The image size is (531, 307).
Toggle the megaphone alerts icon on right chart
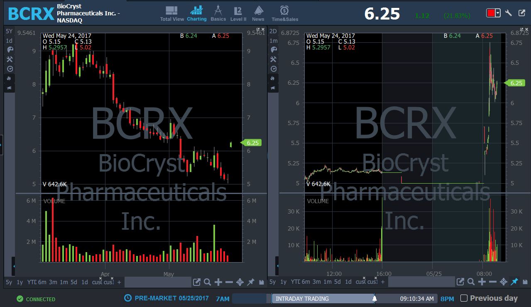274,88
